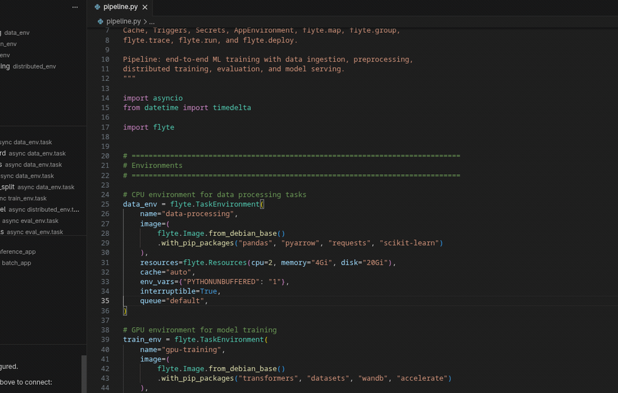Image resolution: width=618 pixels, height=393 pixels.
Task: Click the 'train_env' variable assignment
Action: [142, 340]
